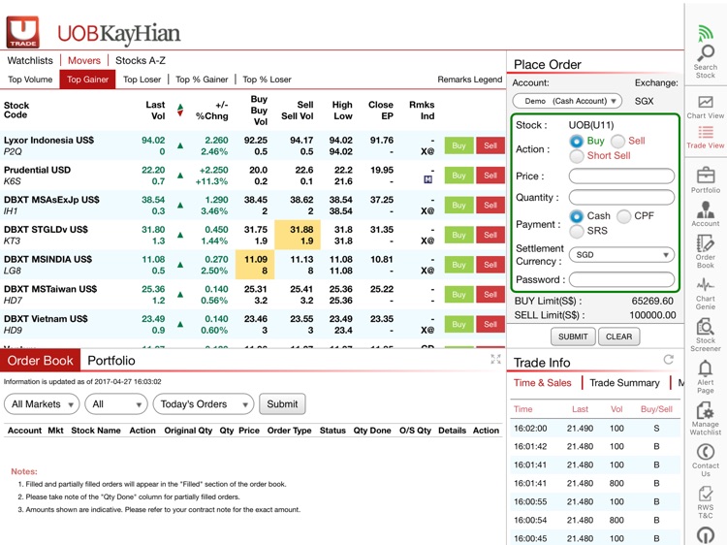Screen dimensions: 727x545
Task: Open the Alert Page bell icon
Action: (706, 376)
